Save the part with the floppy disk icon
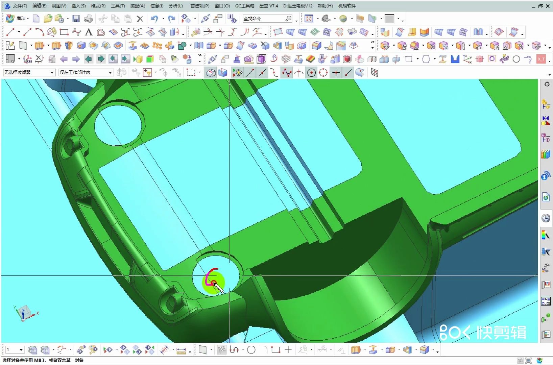Viewport: 553px width, 365px height. pos(76,19)
